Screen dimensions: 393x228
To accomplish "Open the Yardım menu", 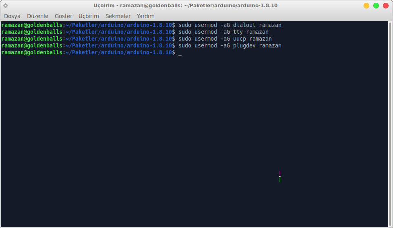I will [146, 16].
